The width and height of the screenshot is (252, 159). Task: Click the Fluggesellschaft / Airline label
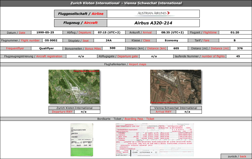click(x=81, y=14)
